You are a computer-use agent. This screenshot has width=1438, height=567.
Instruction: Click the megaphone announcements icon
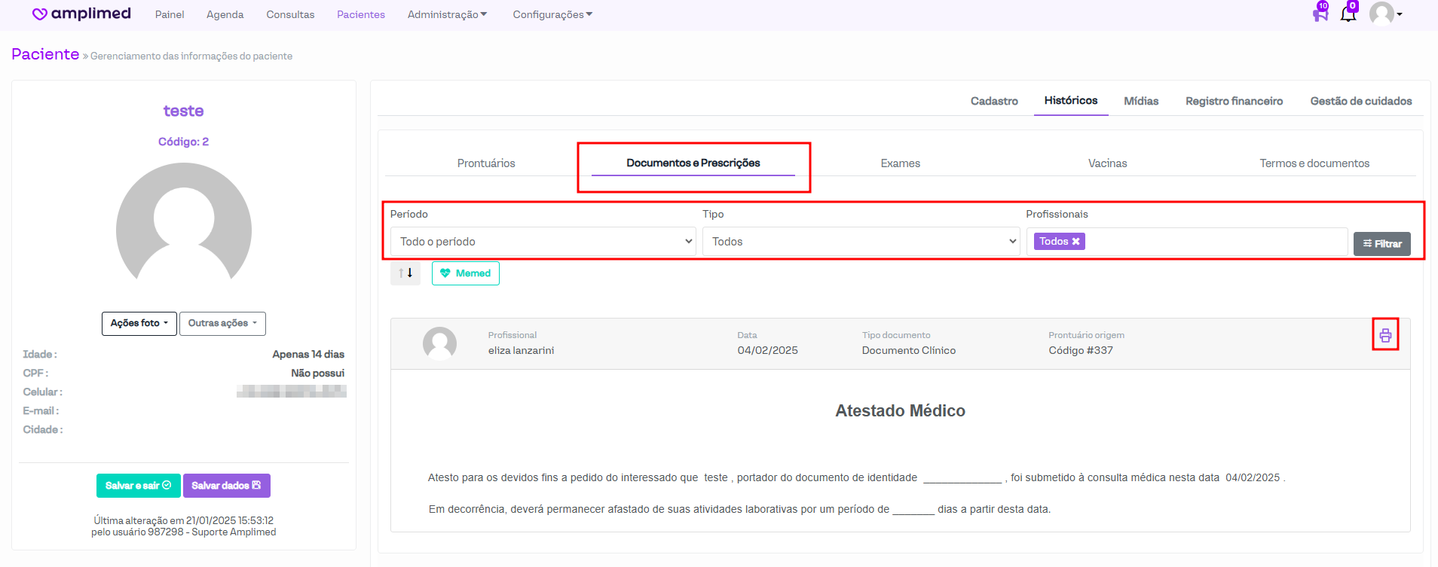[x=1320, y=13]
